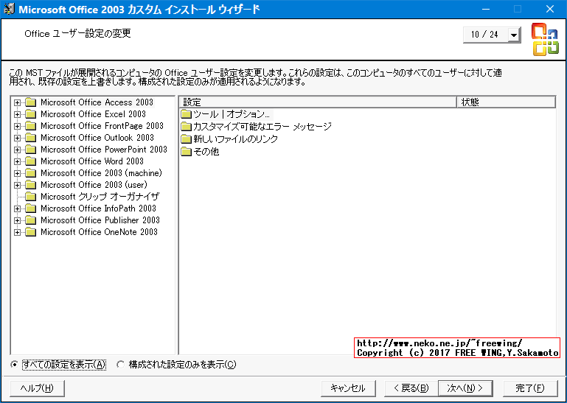The width and height of the screenshot is (567, 403).
Task: Click the Microsoft Office 2003 (user) folder icon
Action: click(x=31, y=185)
